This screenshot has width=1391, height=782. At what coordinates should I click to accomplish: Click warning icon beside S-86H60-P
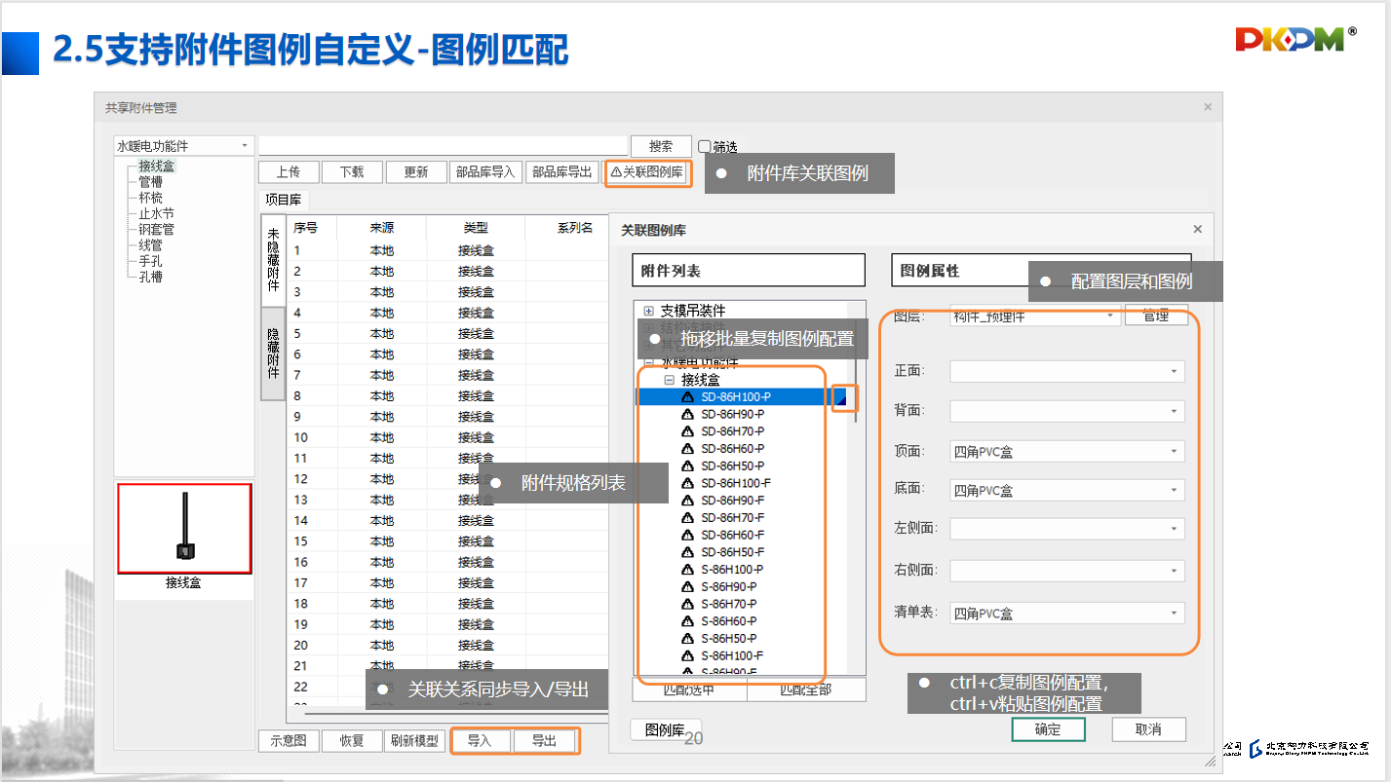click(x=687, y=621)
